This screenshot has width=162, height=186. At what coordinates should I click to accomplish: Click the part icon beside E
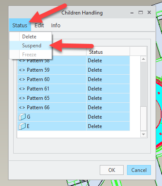point(22,126)
